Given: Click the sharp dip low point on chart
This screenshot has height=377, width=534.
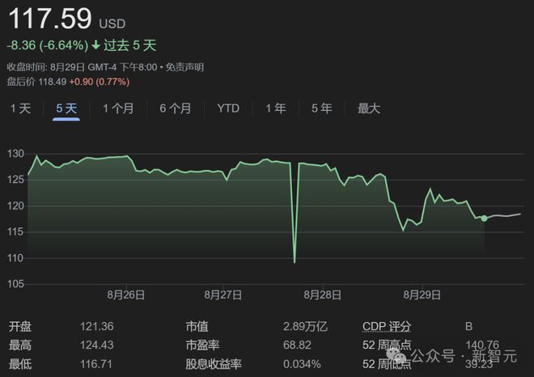Looking at the screenshot, I should (295, 262).
